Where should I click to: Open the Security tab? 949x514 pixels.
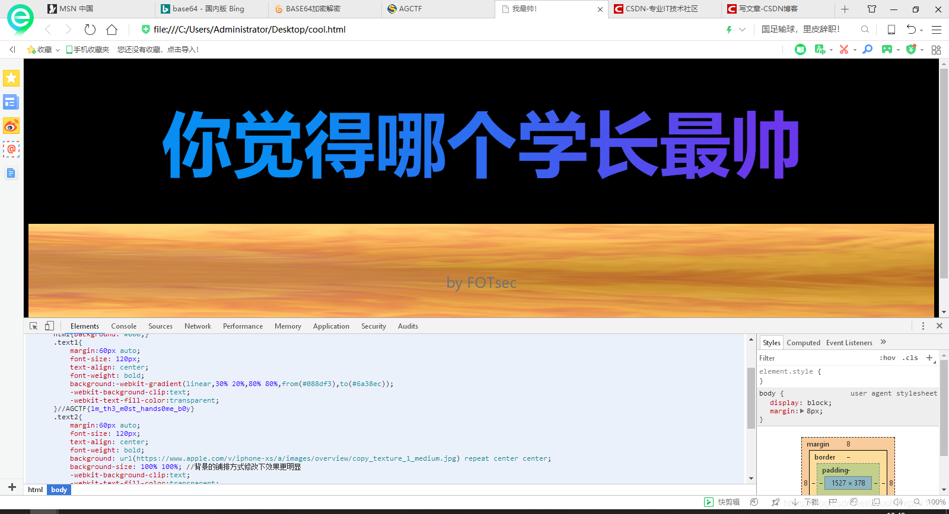374,326
